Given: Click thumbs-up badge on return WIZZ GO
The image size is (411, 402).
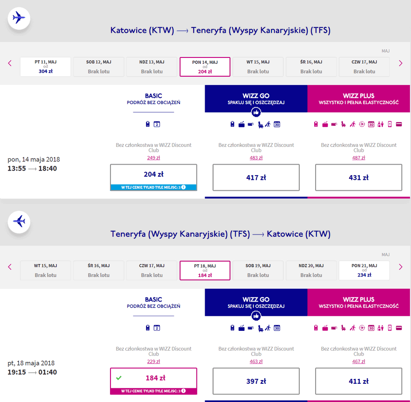Looking at the screenshot, I should pyautogui.click(x=256, y=316).
